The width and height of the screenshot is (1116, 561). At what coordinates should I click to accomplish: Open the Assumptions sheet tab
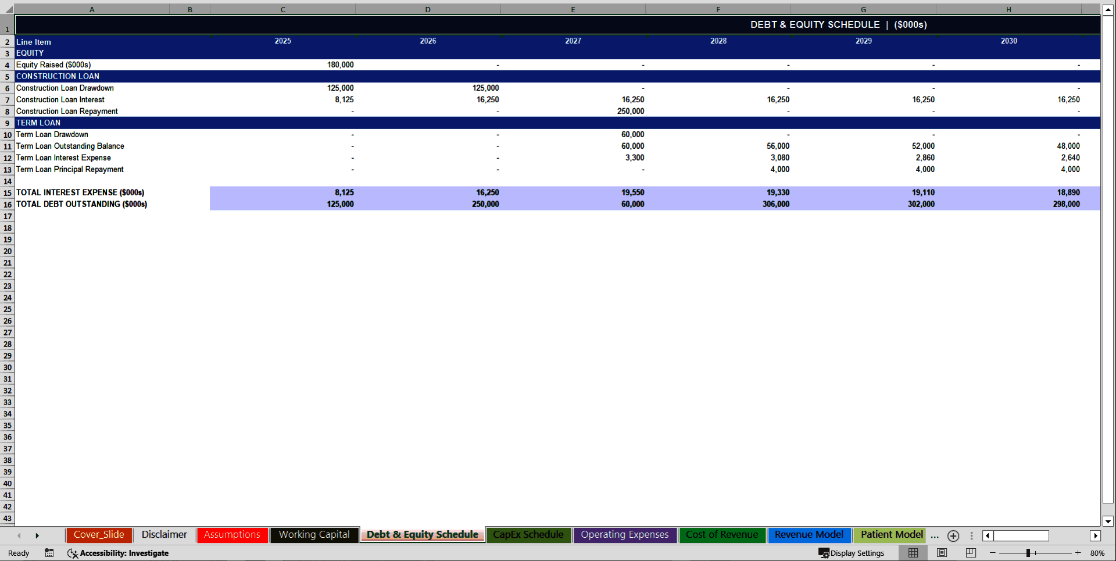(x=232, y=535)
